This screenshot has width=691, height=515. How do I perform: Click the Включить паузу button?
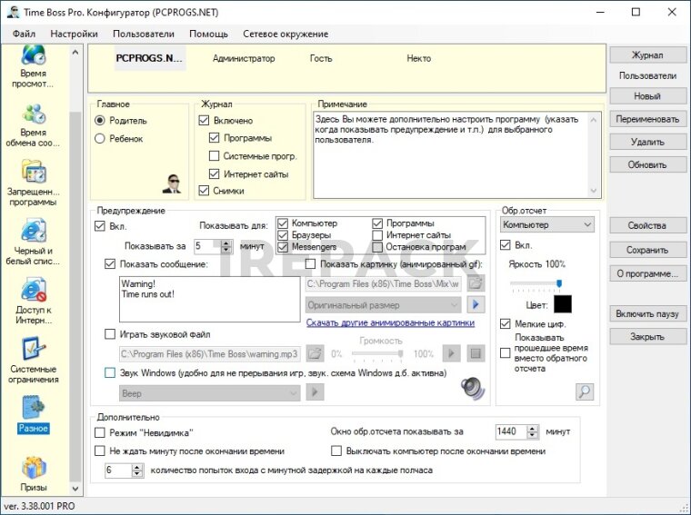[x=647, y=313]
